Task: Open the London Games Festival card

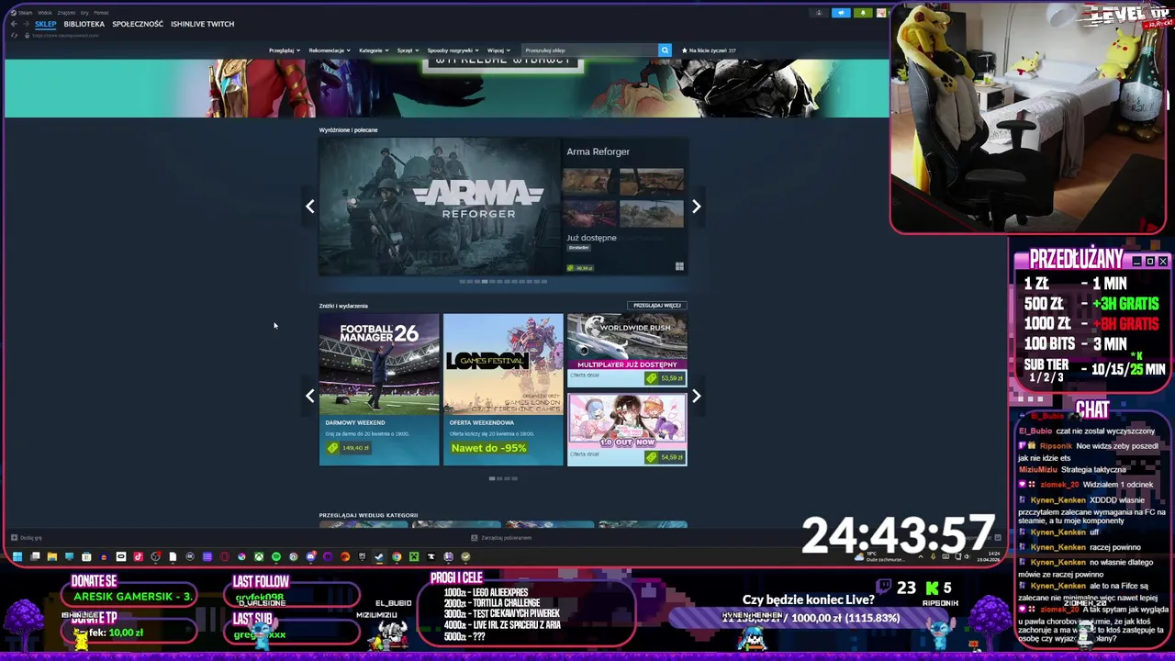Action: tap(503, 389)
